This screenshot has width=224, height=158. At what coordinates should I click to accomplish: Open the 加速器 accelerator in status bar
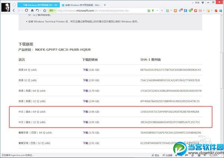coord(167,155)
